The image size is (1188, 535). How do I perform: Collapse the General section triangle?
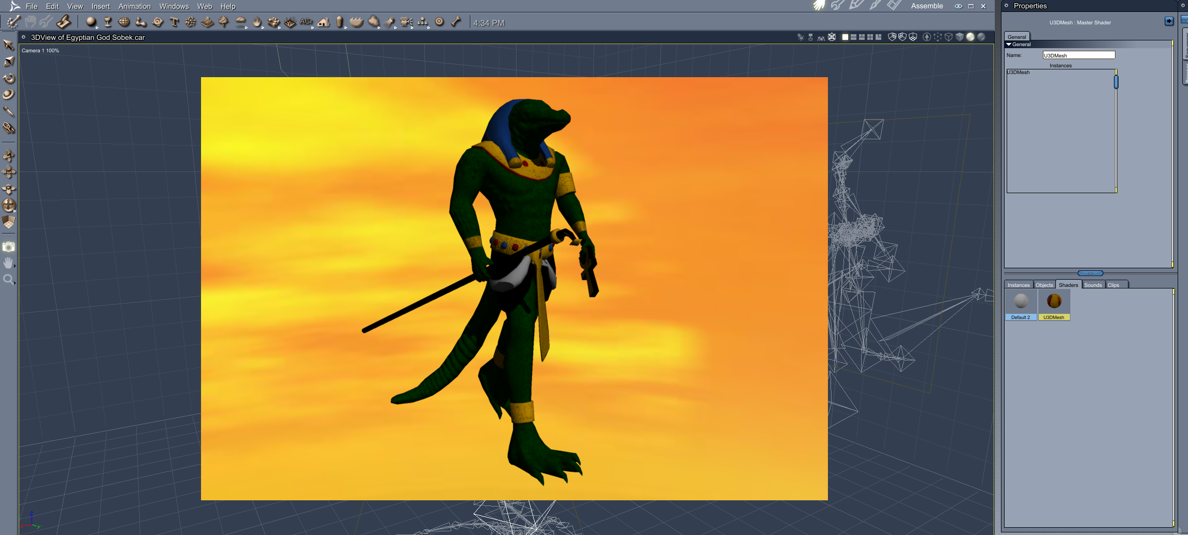(x=1009, y=45)
